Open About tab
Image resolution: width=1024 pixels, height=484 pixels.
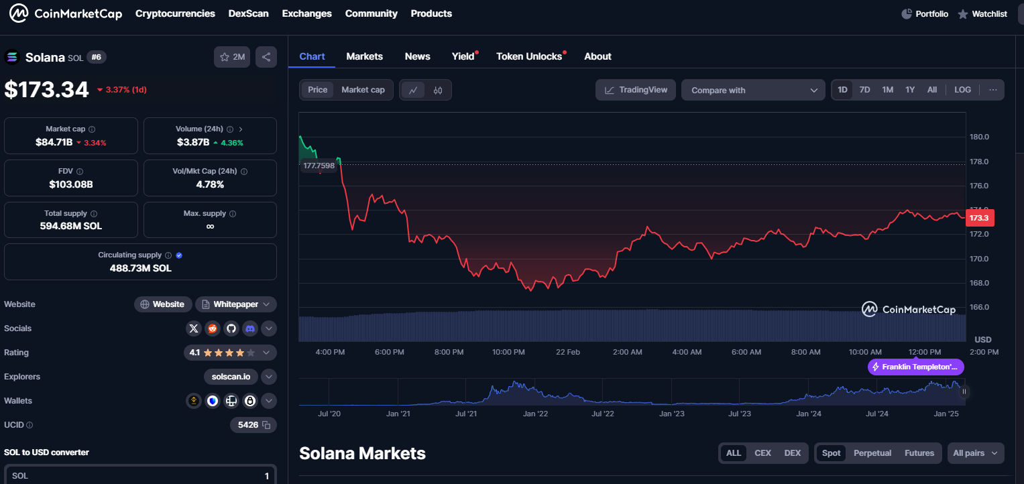[598, 56]
